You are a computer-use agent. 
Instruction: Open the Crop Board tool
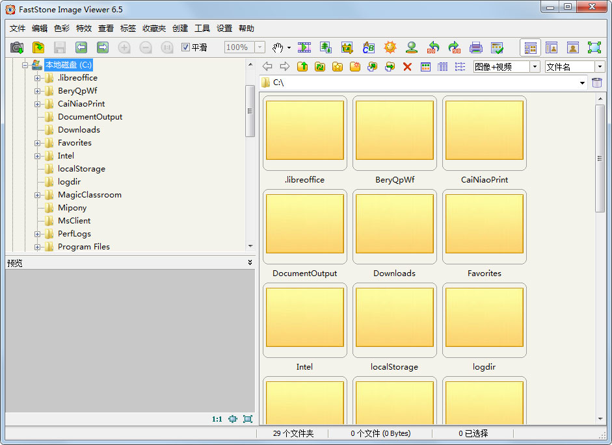347,47
